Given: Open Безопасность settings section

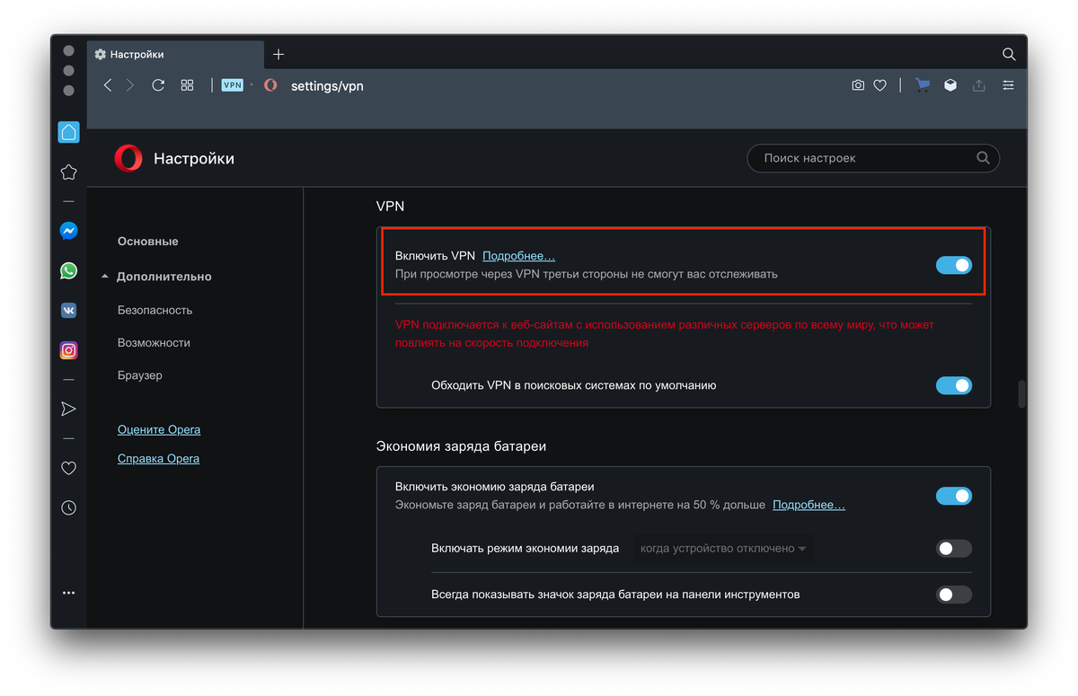Looking at the screenshot, I should 155,310.
